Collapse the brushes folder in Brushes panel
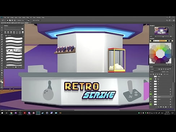The image size is (176, 132). pyautogui.click(x=5, y=36)
